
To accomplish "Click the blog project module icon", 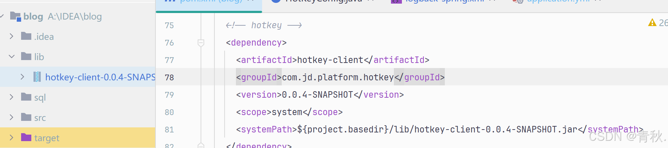I will tap(16, 16).
